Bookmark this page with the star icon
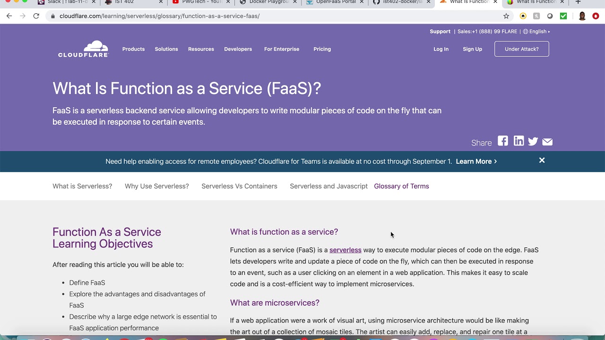 [506, 16]
